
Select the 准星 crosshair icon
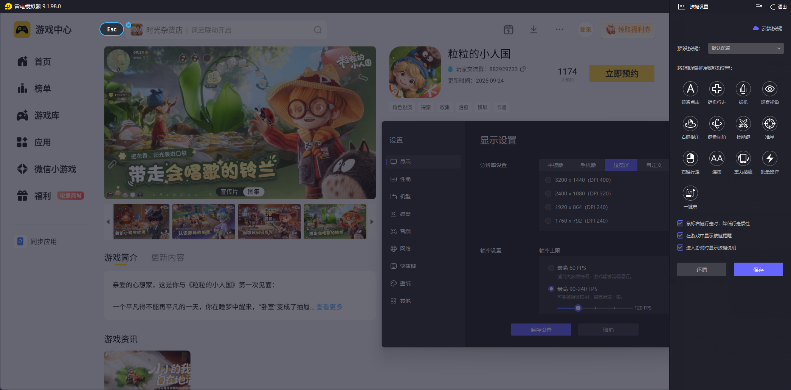tap(769, 124)
